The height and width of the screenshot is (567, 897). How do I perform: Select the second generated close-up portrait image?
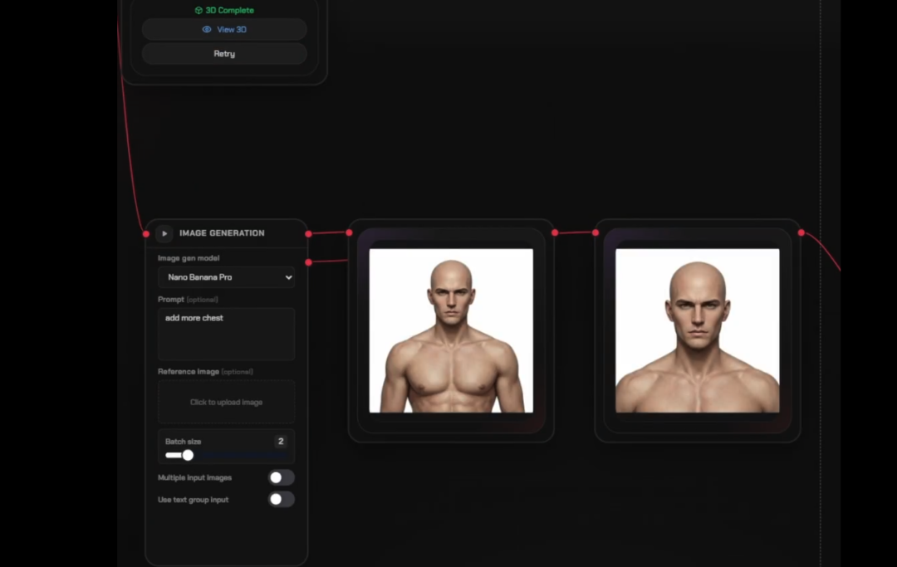tap(697, 330)
